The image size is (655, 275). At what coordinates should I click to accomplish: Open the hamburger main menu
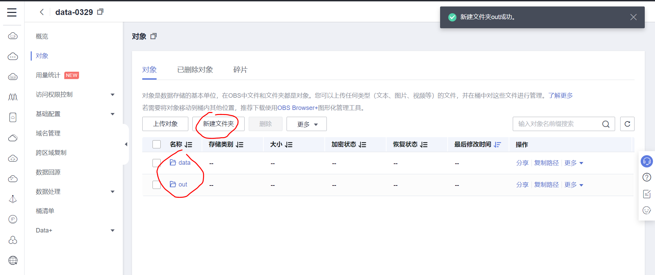click(12, 13)
